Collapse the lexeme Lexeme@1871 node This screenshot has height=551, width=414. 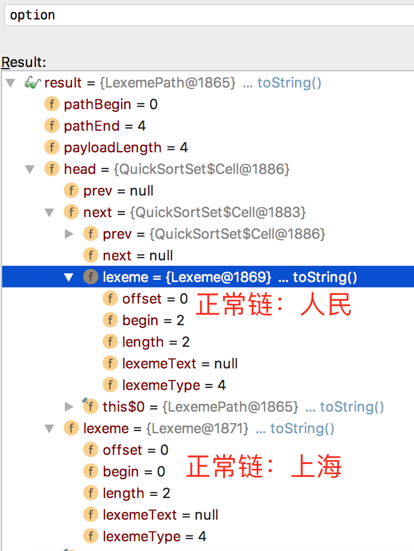pyautogui.click(x=49, y=429)
